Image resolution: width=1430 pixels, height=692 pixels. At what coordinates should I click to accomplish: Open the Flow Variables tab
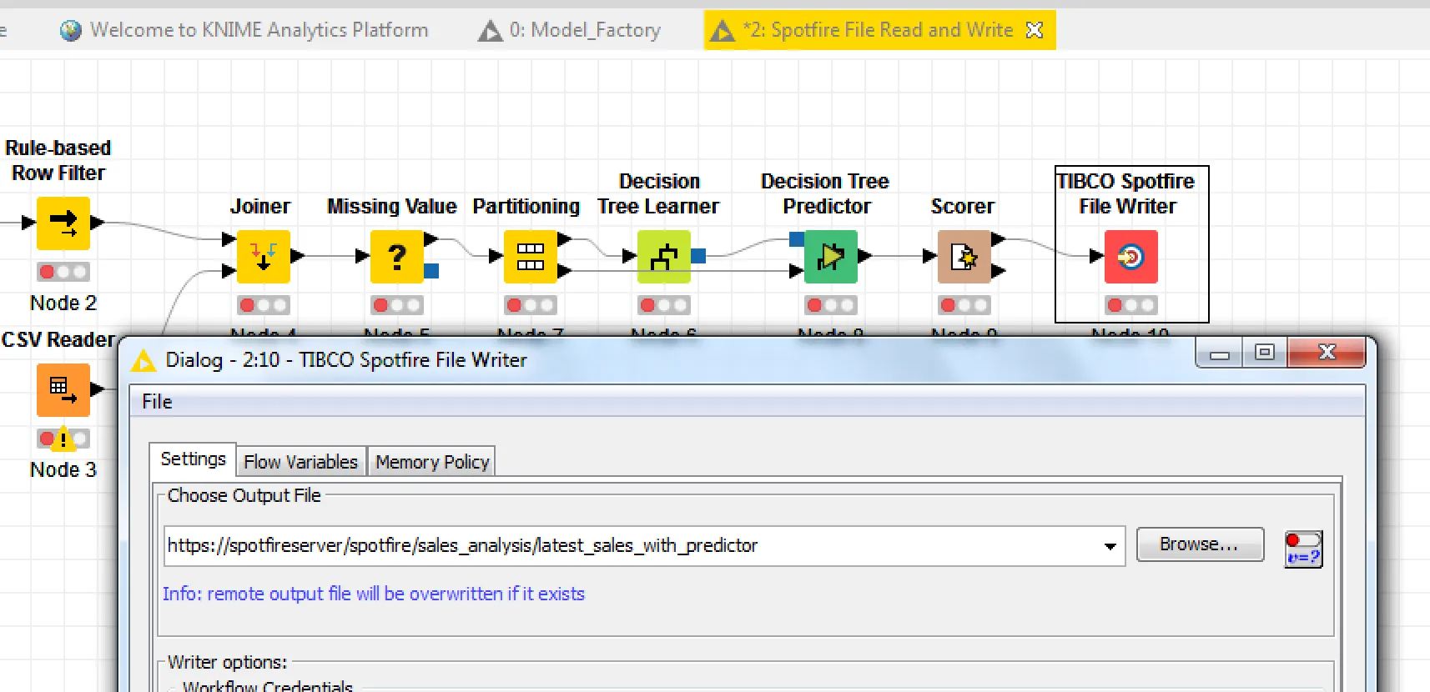point(300,461)
